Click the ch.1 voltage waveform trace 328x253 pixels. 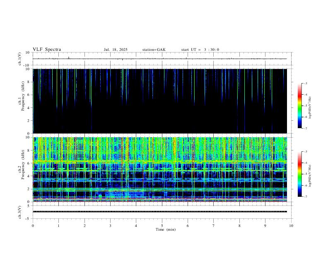click(160, 59)
